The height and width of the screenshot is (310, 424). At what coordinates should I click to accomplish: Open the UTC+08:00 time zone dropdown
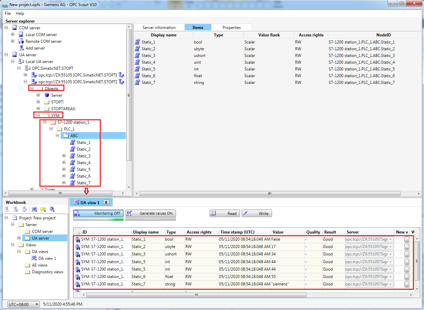(x=23, y=304)
